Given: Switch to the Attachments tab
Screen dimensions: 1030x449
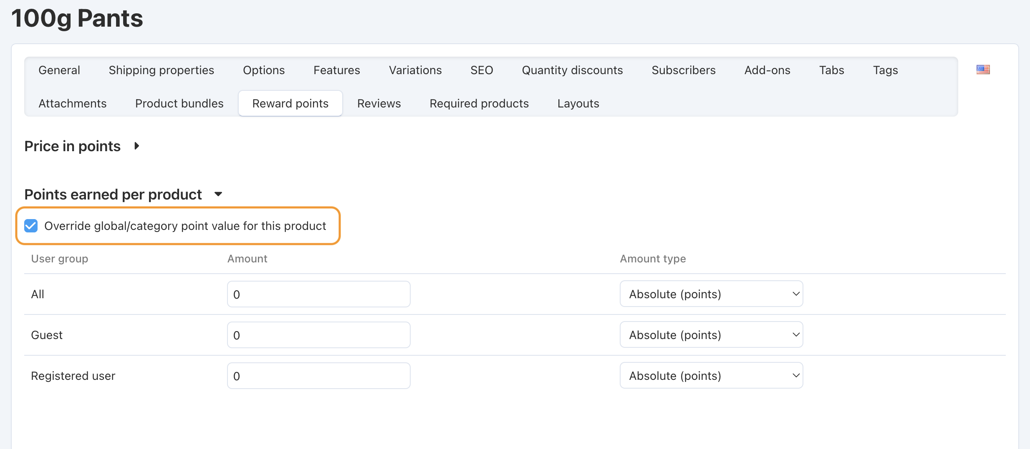Looking at the screenshot, I should (73, 103).
